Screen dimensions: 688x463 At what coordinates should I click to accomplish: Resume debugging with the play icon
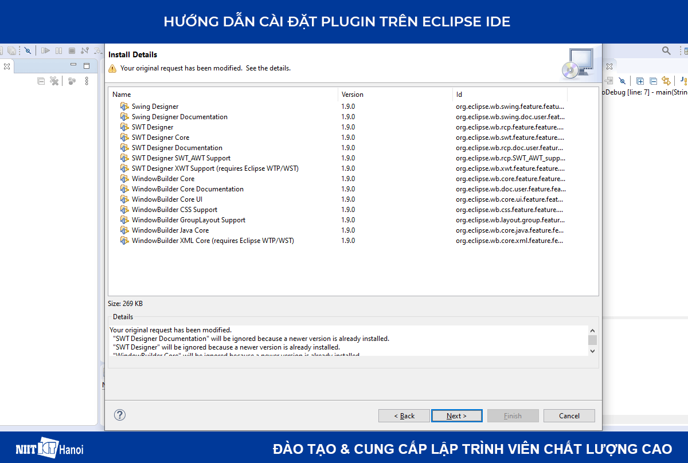[x=46, y=50]
